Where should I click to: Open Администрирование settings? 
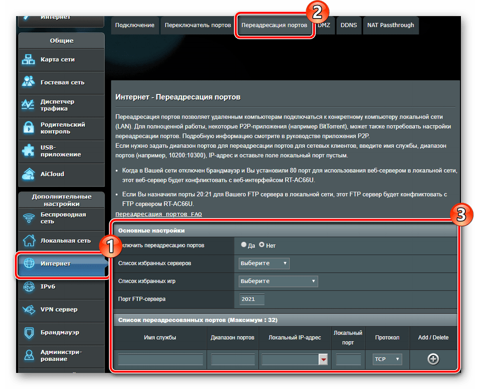[61, 356]
